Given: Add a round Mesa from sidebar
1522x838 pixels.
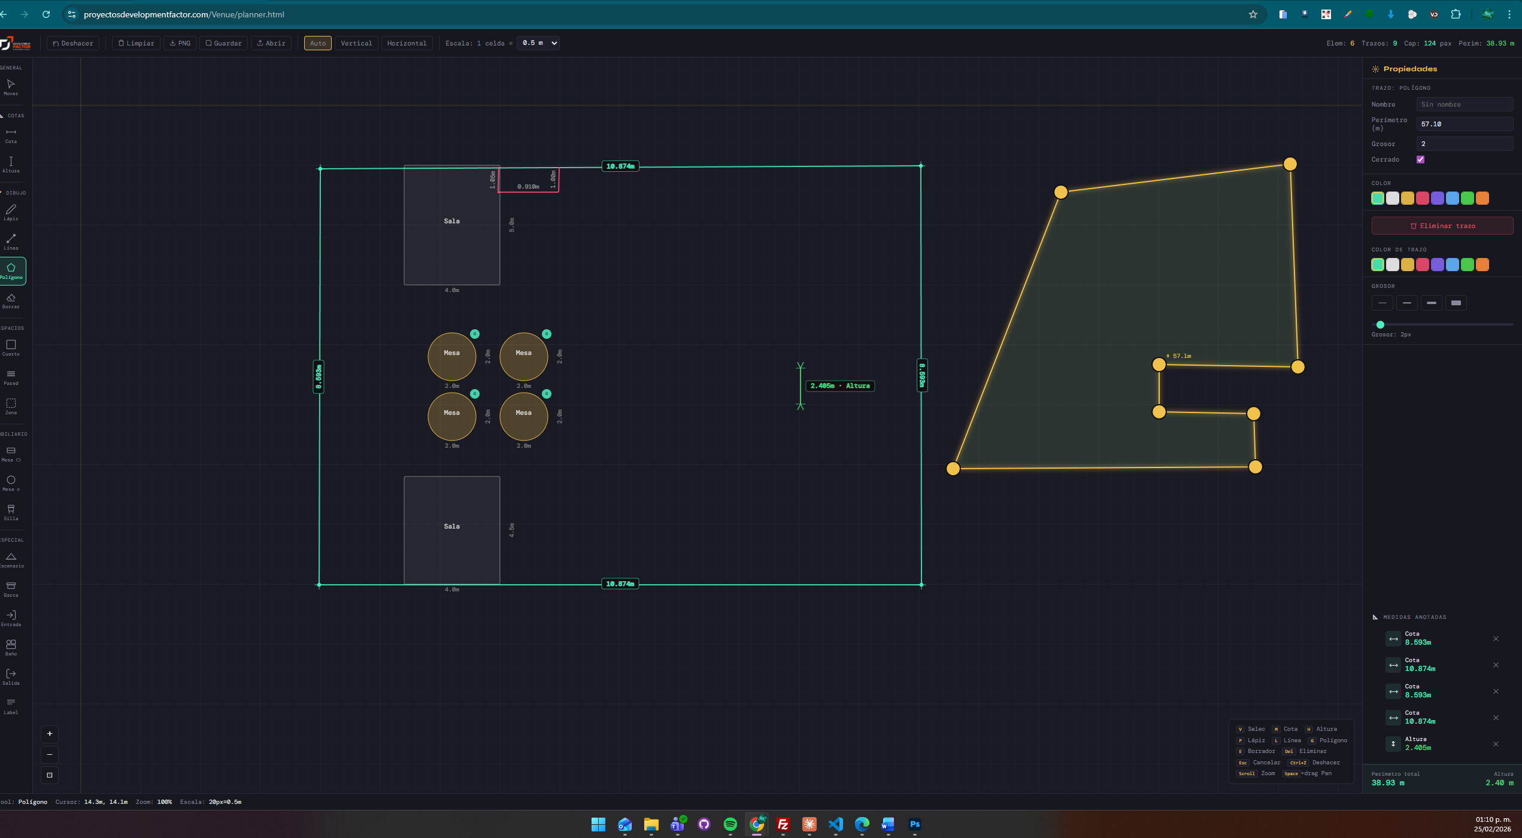Looking at the screenshot, I should tap(11, 483).
